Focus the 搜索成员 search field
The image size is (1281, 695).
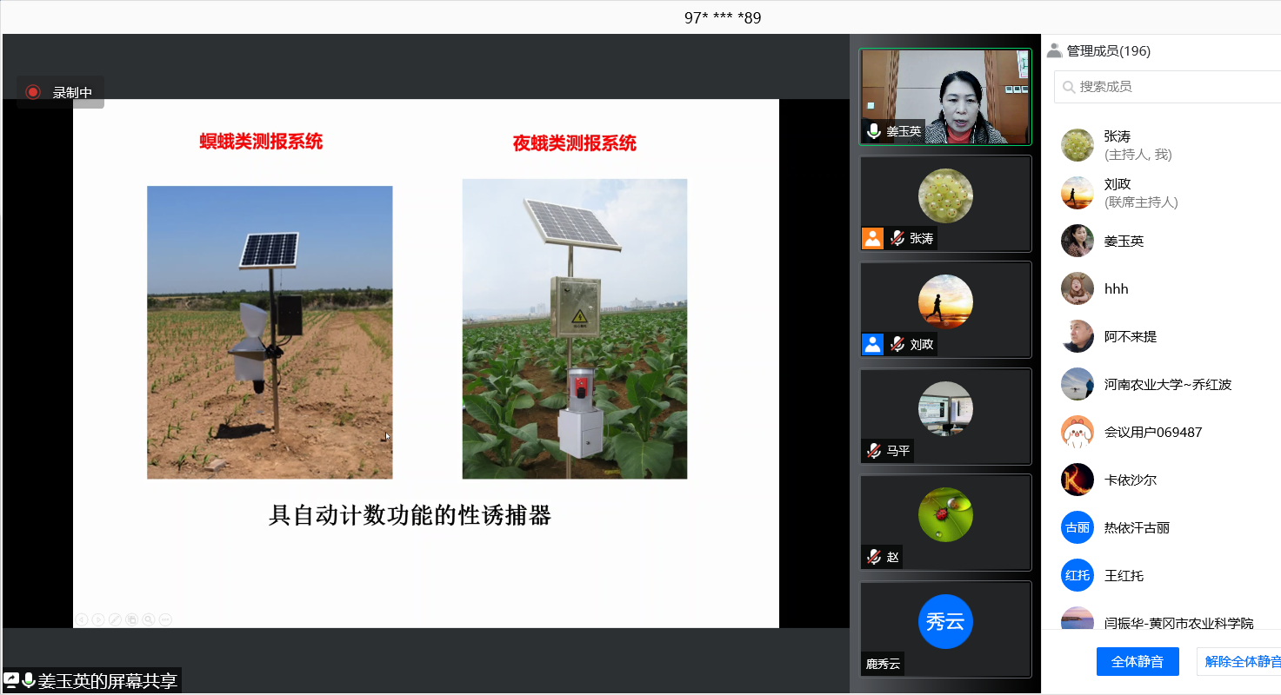point(1167,87)
